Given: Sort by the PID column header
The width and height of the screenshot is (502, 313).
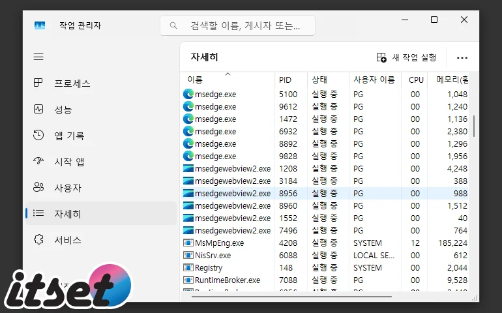Looking at the screenshot, I should pos(291,80).
